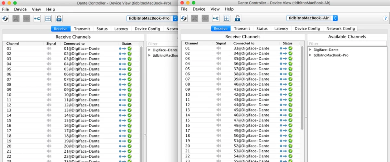
Task: Open View menu in MacBook-Air window
Action: [x=215, y=9]
